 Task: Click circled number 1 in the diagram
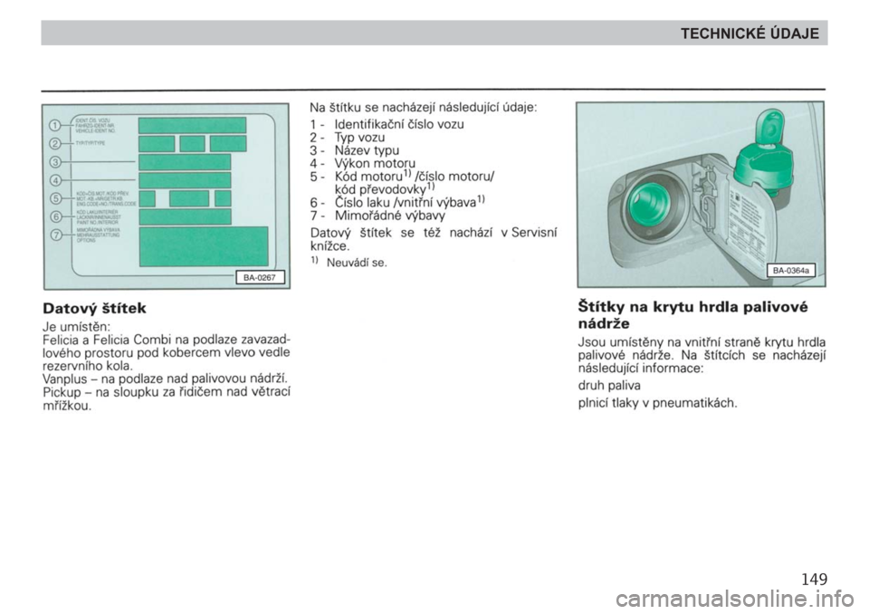tap(55, 127)
